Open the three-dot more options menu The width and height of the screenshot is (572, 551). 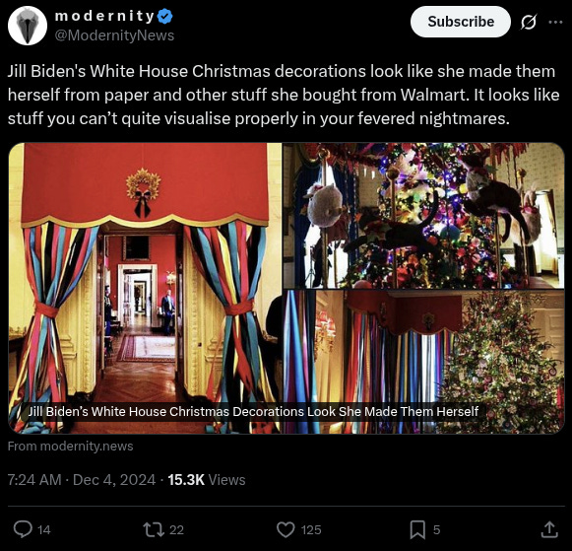coord(555,23)
